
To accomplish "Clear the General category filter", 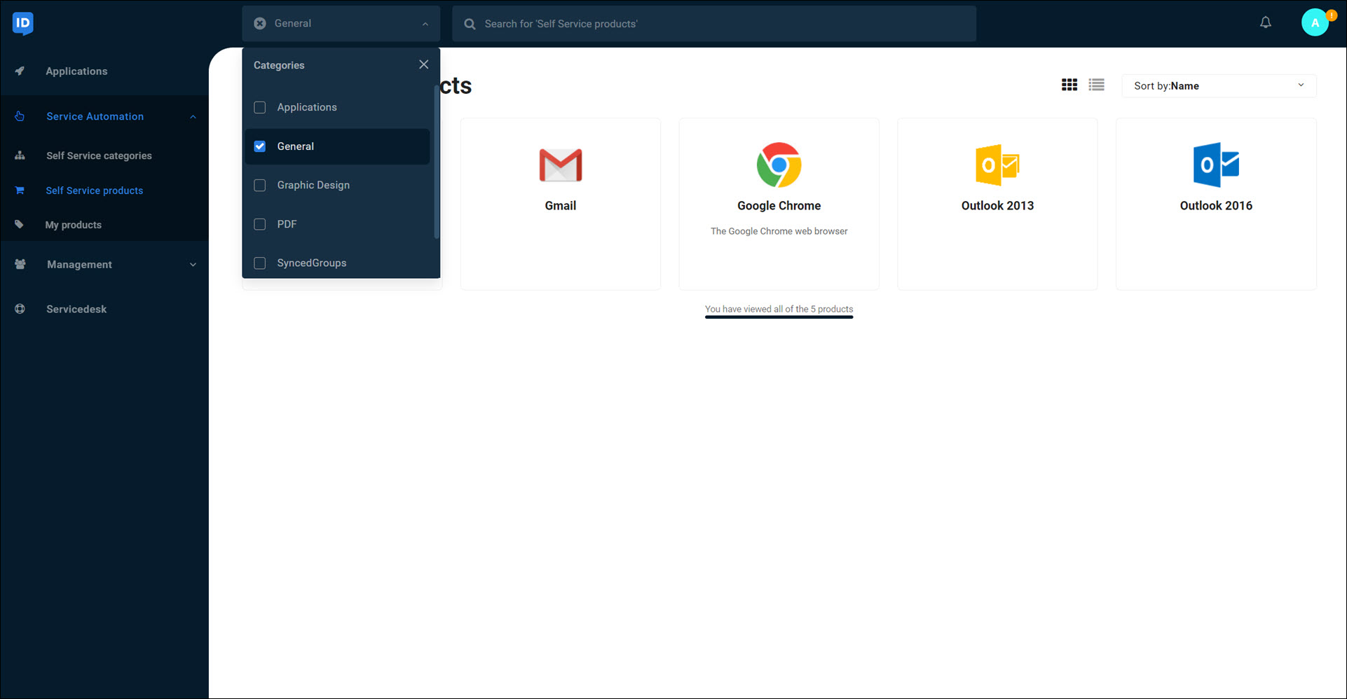I will click(260, 23).
